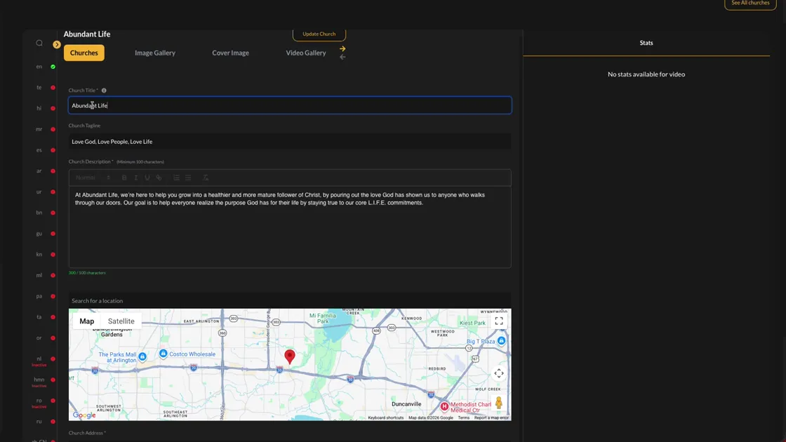
Task: Open the Image Gallery tab
Action: (155, 53)
